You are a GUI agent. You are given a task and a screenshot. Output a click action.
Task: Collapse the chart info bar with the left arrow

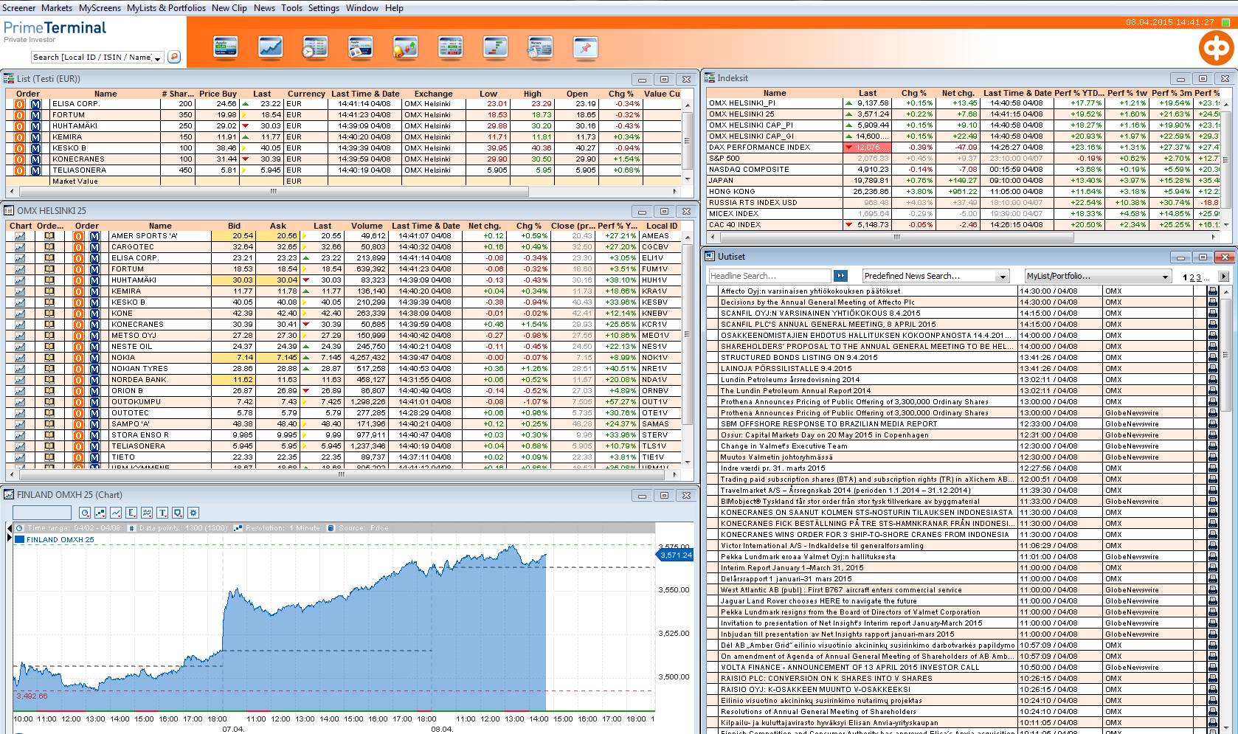[10, 528]
